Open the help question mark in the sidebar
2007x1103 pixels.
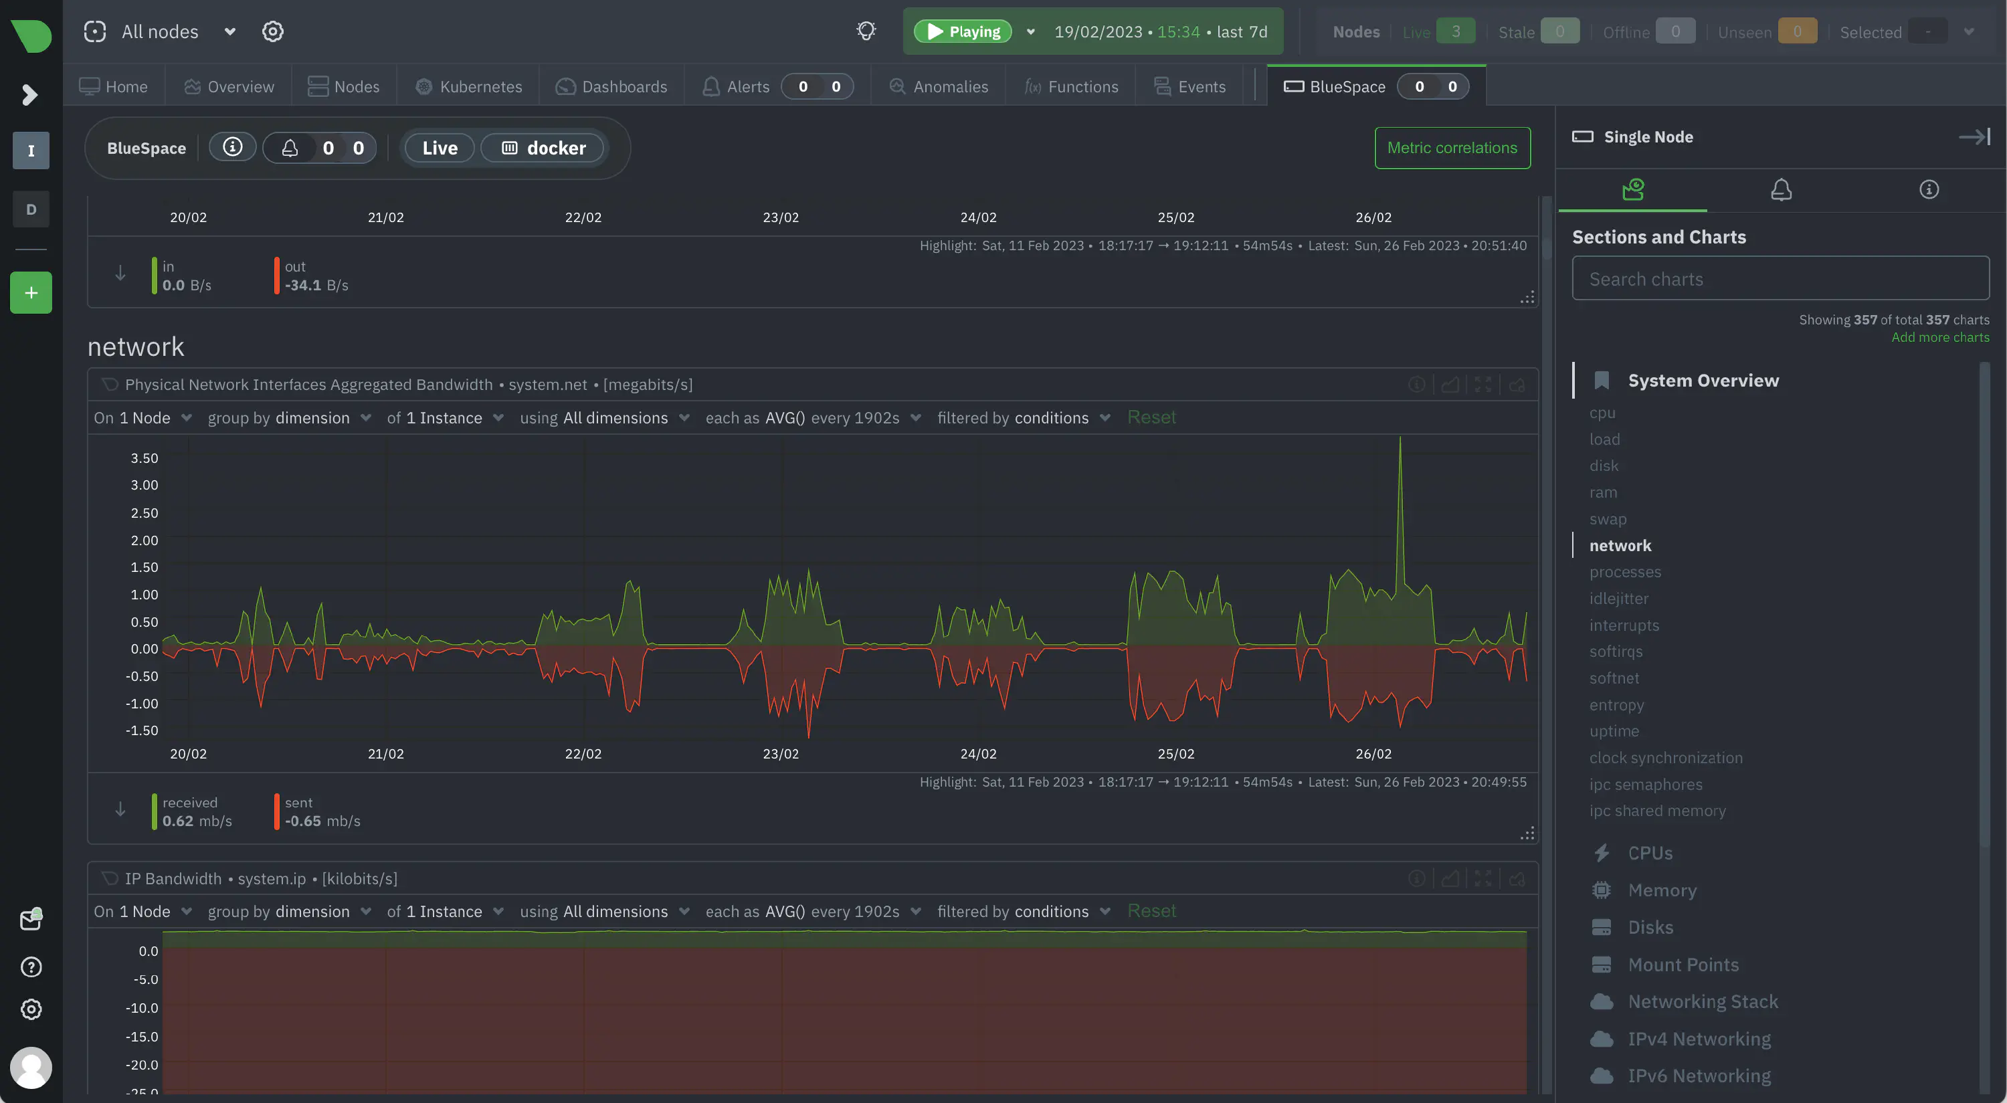click(31, 967)
